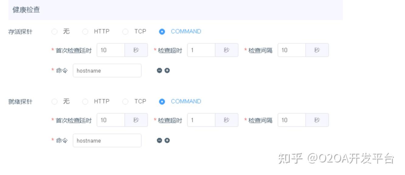Viewport: 405px width, 175px height.
Task: Select HTTP option for 存活探针
Action: 85,32
